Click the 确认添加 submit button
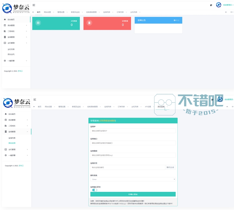Screen dimensions: 234x210 click(133, 194)
